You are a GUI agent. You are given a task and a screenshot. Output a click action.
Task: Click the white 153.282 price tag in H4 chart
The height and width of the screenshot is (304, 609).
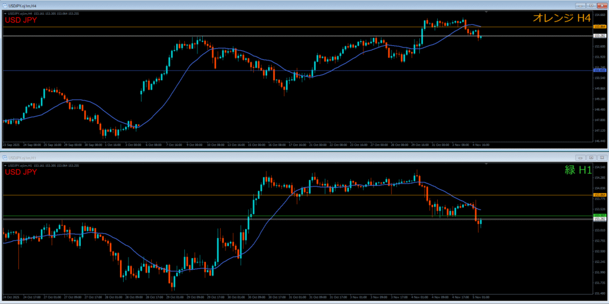tap(600, 36)
